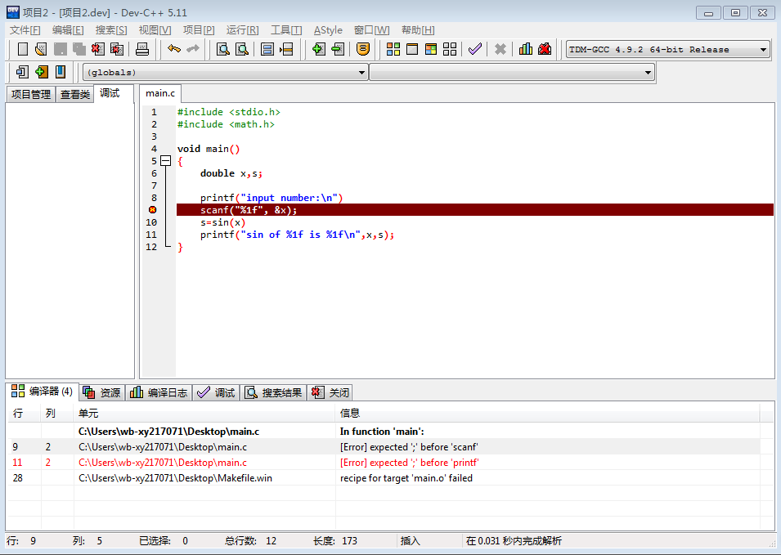
Task: Select the 调试 tab beside 编译日志
Action: (216, 392)
